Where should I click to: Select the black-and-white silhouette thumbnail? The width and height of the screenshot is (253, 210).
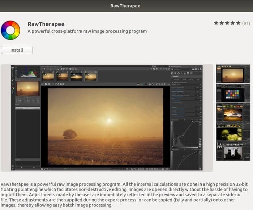coord(233,151)
